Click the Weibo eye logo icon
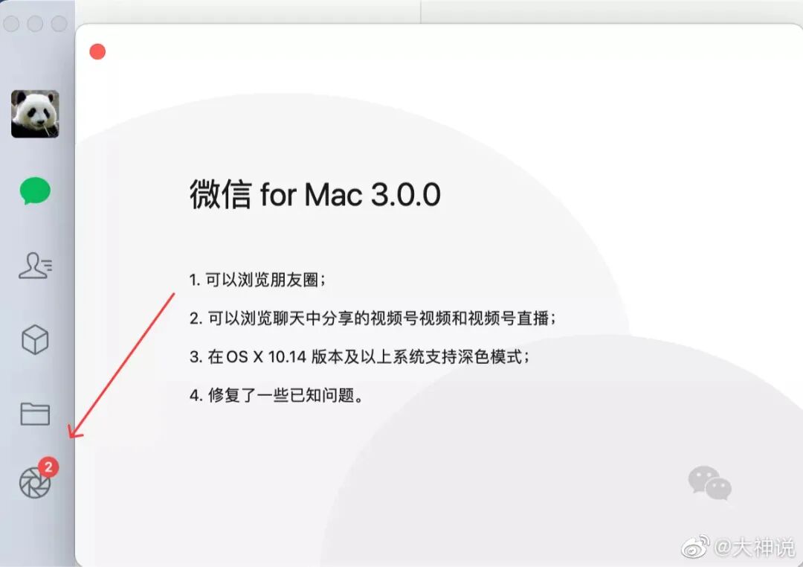 click(695, 547)
